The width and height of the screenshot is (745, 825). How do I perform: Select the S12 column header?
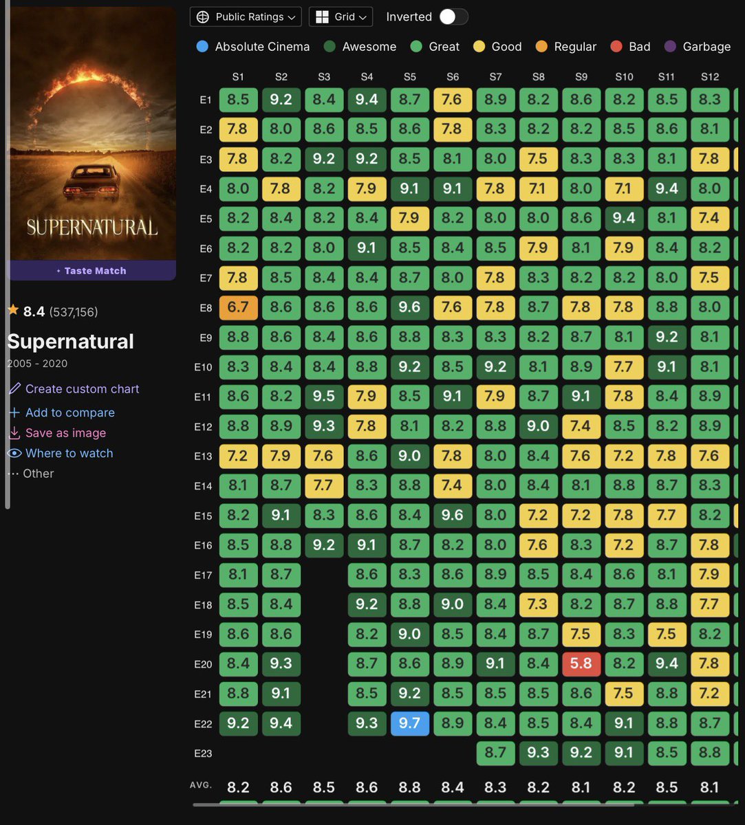pos(709,77)
